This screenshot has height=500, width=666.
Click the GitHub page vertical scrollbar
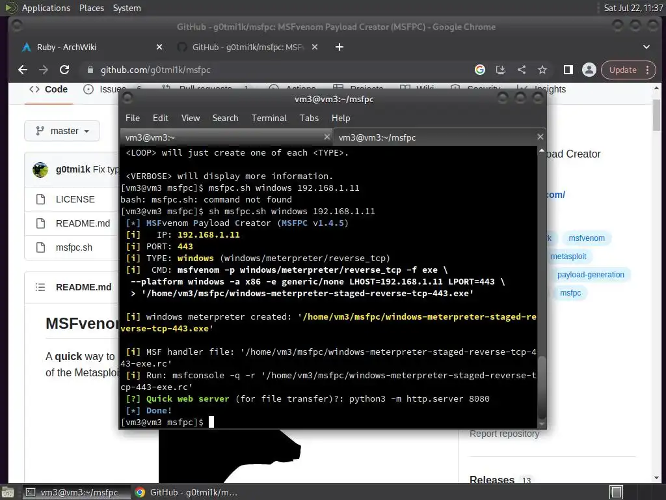(657, 115)
